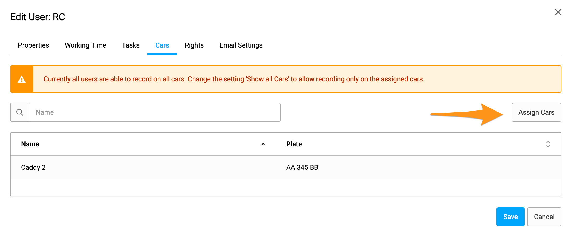Sort by Name ascending arrow
The width and height of the screenshot is (571, 236).
(x=263, y=144)
